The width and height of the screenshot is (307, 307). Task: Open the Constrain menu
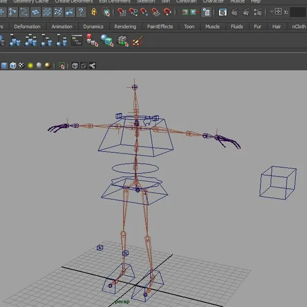pyautogui.click(x=186, y=2)
